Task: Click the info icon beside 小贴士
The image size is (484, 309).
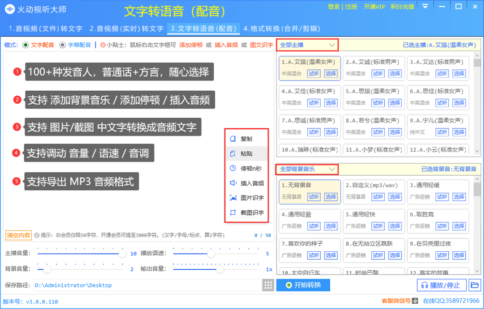Action: pos(103,45)
